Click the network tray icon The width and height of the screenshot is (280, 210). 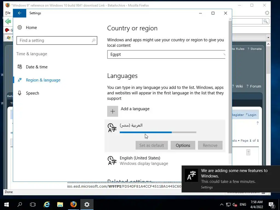tap(228, 205)
